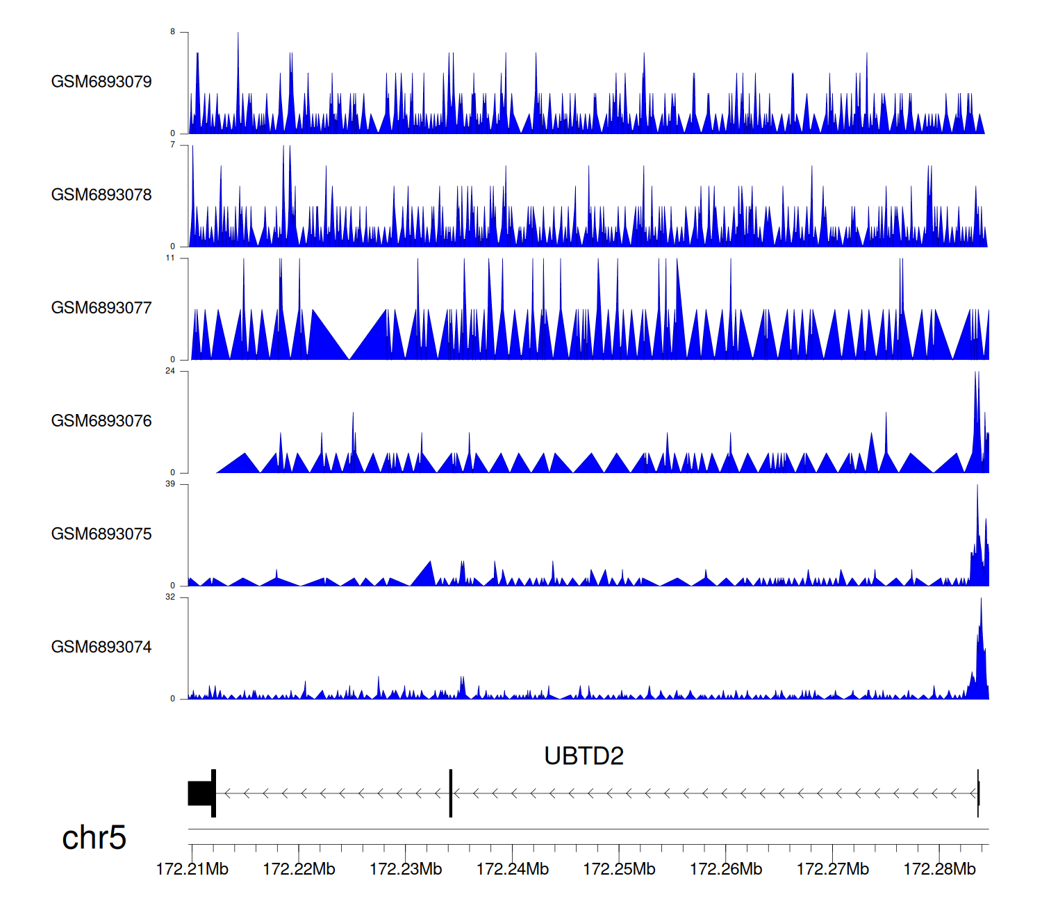Click the 172.23Mb axis label
This screenshot has height=917, width=1042.
[x=406, y=869]
